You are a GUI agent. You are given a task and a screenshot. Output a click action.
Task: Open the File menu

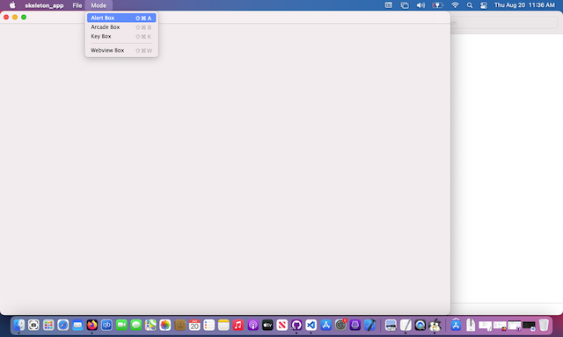[77, 5]
